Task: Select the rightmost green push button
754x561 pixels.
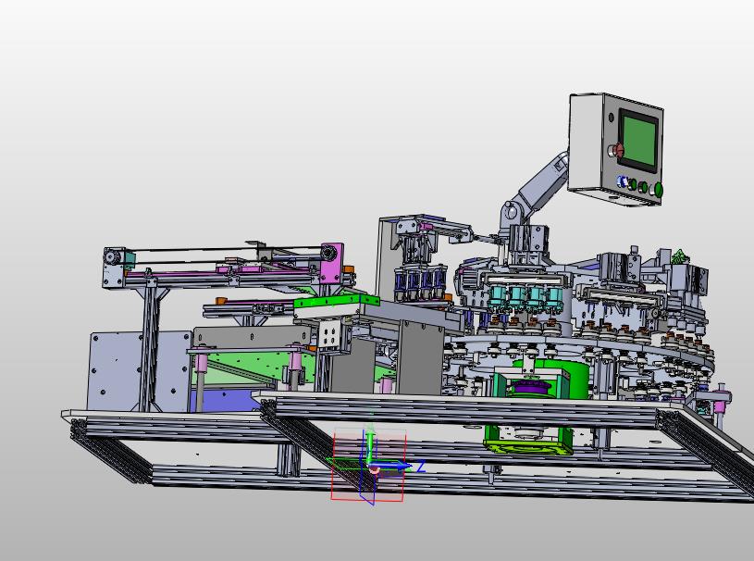Action: (x=657, y=190)
